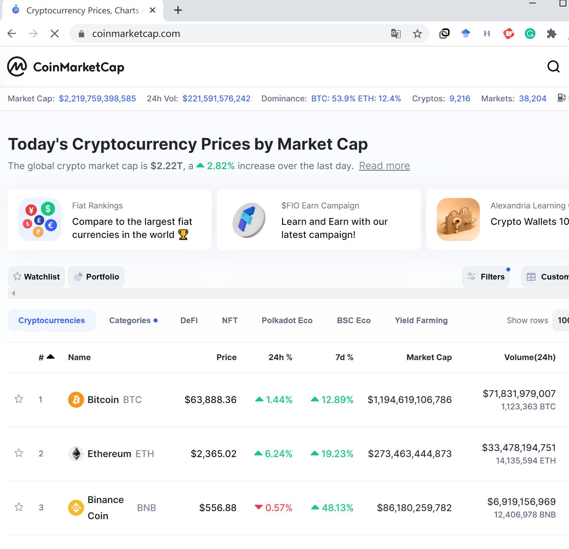Open the Grammarly extension icon
The width and height of the screenshot is (569, 549).
(x=530, y=34)
